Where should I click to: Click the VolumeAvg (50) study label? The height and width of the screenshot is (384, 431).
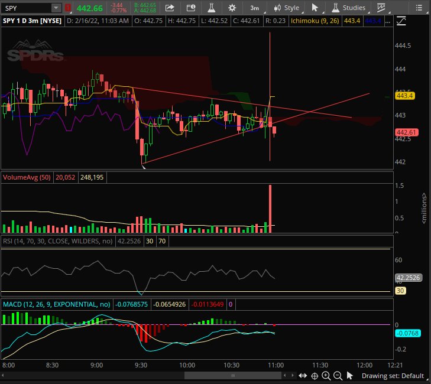tap(27, 177)
